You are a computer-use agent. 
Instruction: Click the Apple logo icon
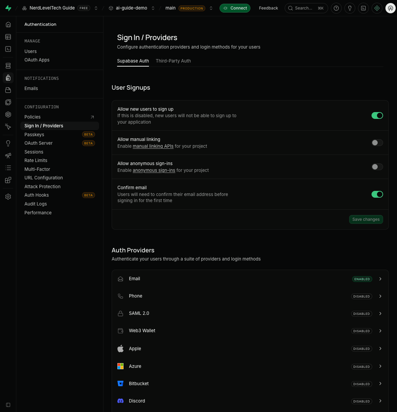click(120, 348)
